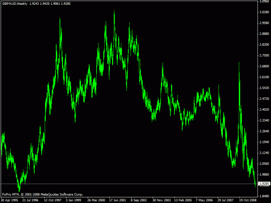Screen dimensions: 271x203
Task: Click the 2.3340 price scale label
Action: tap(264, 120)
